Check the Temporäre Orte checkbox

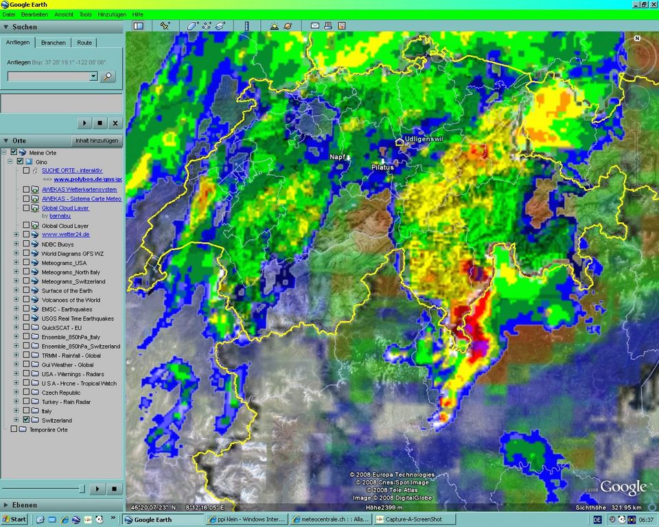pos(14,429)
